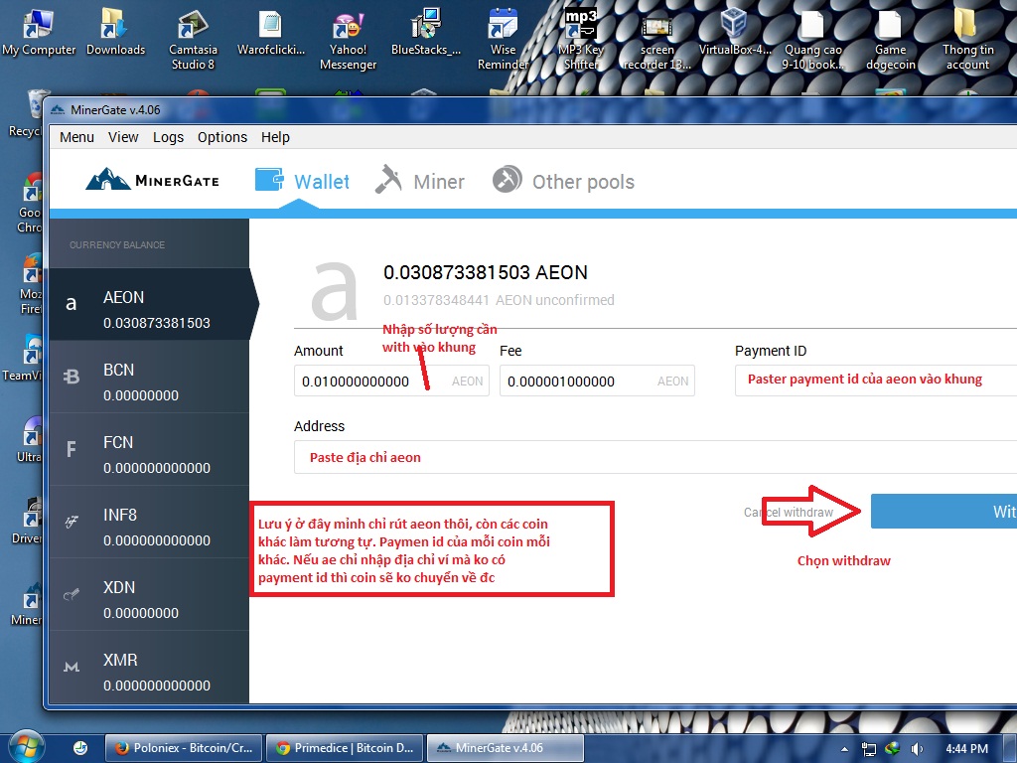Open the Help menu
Image resolution: width=1017 pixels, height=763 pixels.
[x=275, y=137]
